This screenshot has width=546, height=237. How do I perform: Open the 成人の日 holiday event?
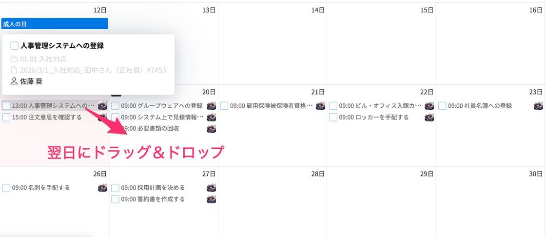point(55,24)
